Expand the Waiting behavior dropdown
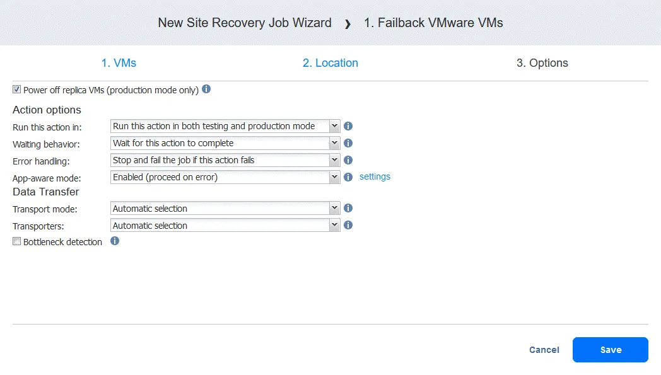 click(x=334, y=143)
